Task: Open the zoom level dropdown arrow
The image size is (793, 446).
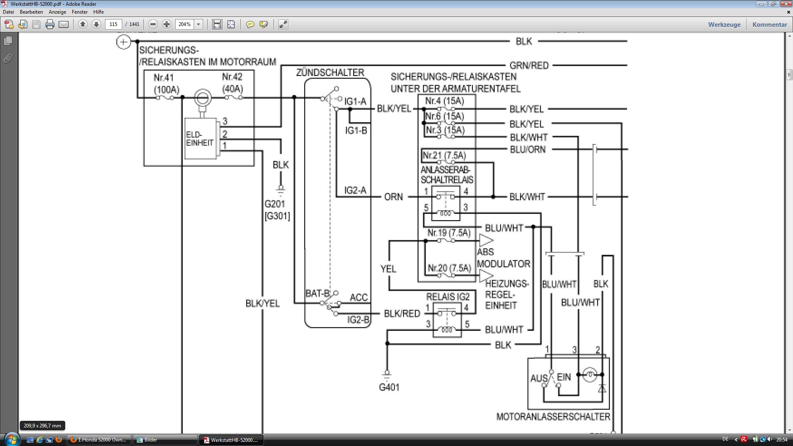Action: tap(198, 24)
